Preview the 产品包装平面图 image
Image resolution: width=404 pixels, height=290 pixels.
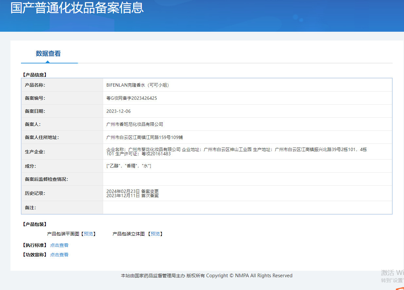[x=88, y=234]
